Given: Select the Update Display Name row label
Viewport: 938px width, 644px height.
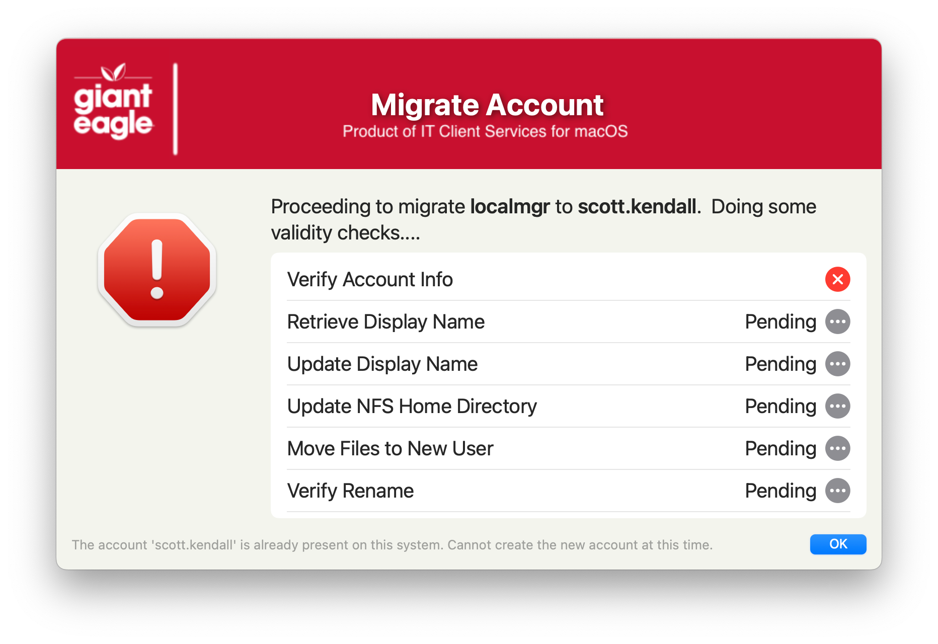Looking at the screenshot, I should (x=382, y=364).
